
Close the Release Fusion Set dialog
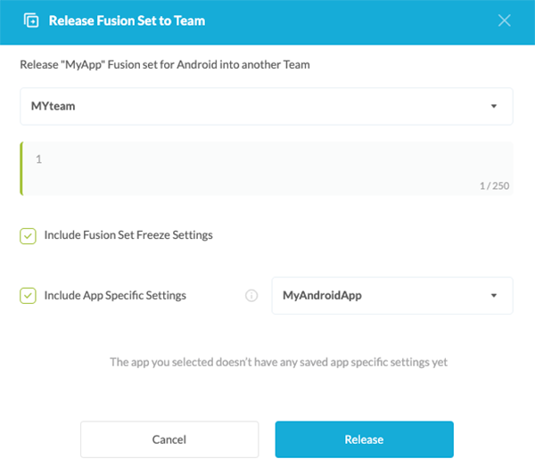[505, 20]
